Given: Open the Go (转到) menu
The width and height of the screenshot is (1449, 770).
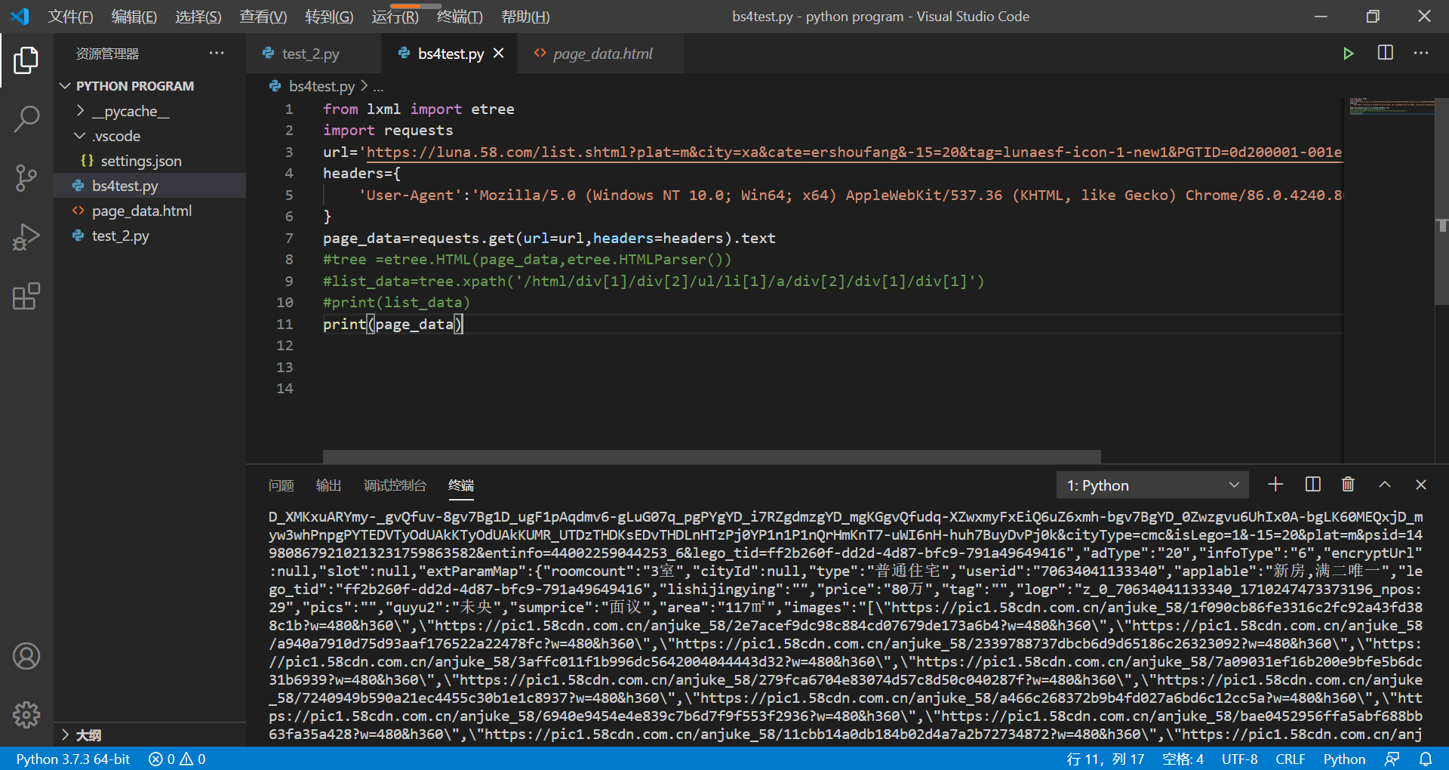Looking at the screenshot, I should coord(329,17).
